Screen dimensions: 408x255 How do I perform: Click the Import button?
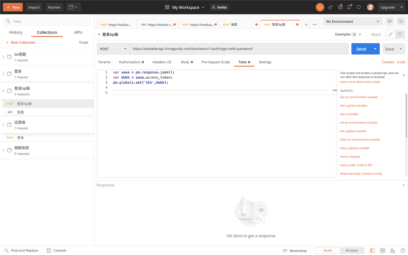tap(34, 7)
